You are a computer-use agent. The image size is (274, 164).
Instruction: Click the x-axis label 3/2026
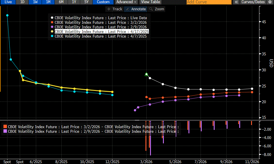pos(146,162)
